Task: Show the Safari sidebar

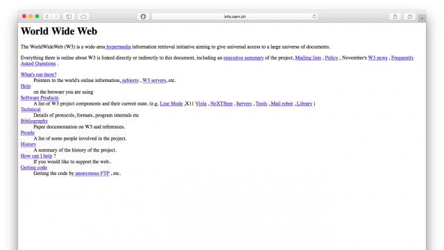Action: (69, 17)
